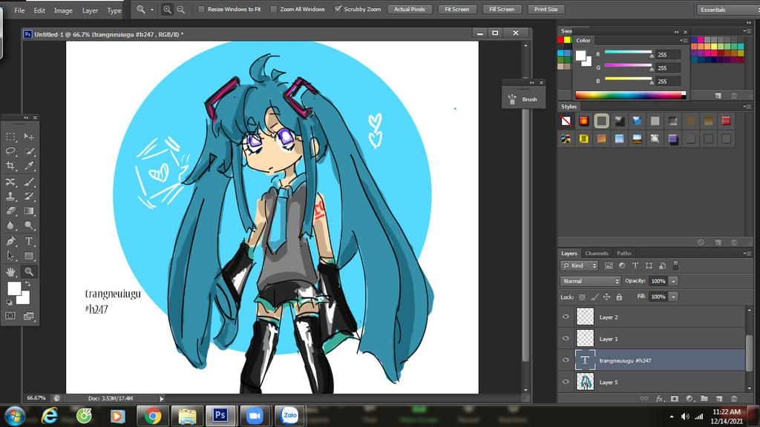
Task: Add a layer style with fx icon
Action: click(660, 398)
